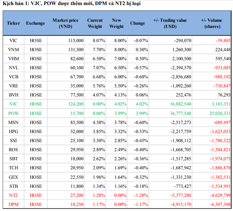The width and height of the screenshot is (233, 211).
Task: Click the Market price (VND) header
Action: (x=66, y=23)
